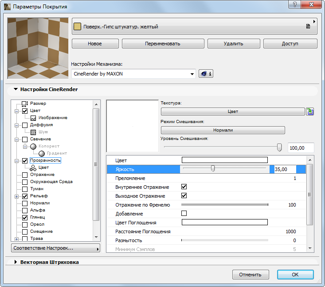Enable the Альфа channel checkbox
The image size is (325, 287).
coord(25,211)
